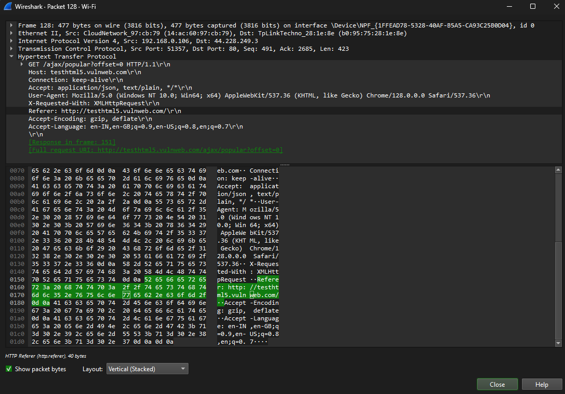
Task: Expand the Frame 128 tree row
Action: (11, 25)
